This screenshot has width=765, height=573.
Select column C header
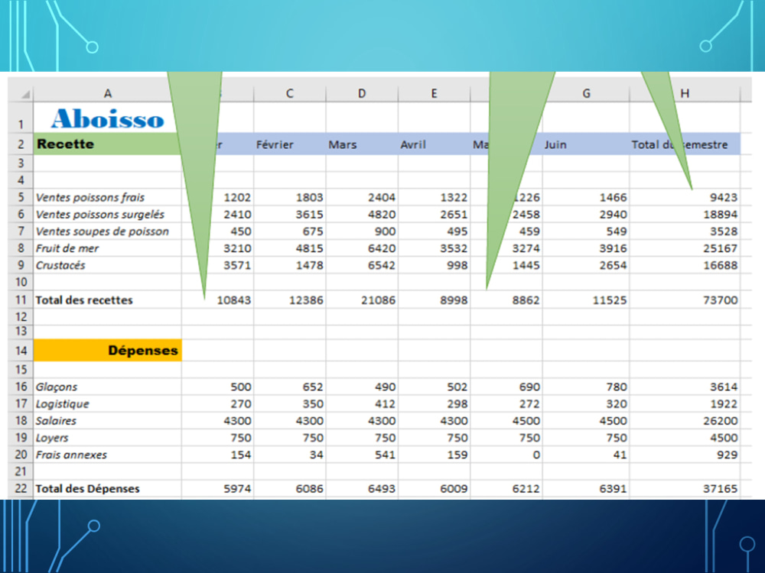[x=290, y=93]
